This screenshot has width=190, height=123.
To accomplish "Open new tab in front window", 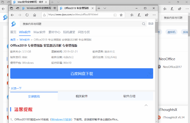I will 99,8.
